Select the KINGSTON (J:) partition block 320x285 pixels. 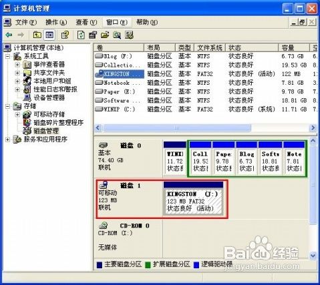(x=193, y=198)
